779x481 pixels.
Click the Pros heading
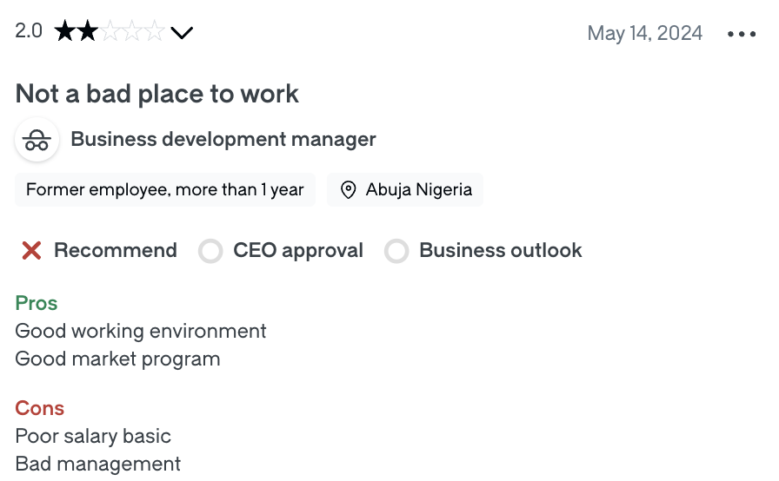37,303
